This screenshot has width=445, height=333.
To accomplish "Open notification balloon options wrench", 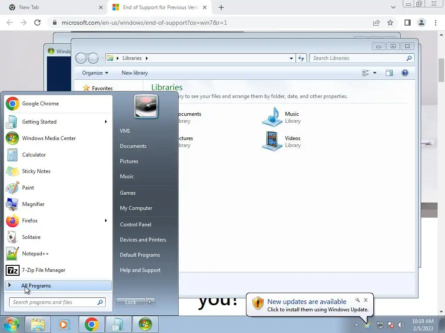I will pos(358,300).
